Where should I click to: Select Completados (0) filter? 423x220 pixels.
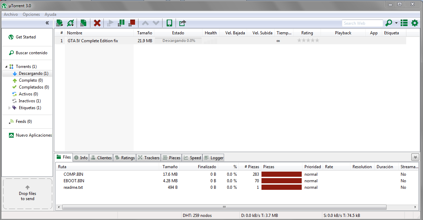(x=34, y=87)
